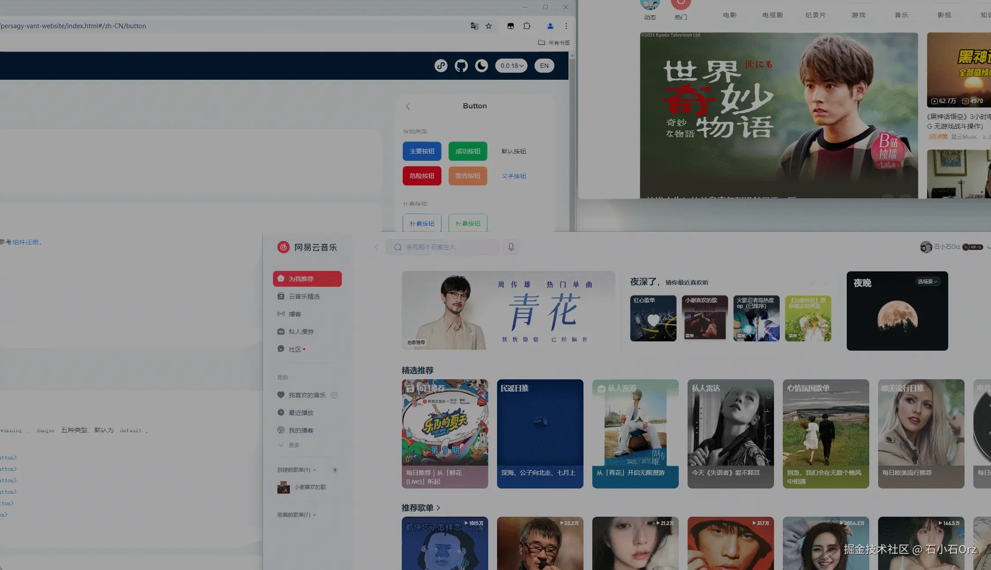Screen dimensions: 991x570
Task: Switch language with EN button
Action: [x=544, y=66]
